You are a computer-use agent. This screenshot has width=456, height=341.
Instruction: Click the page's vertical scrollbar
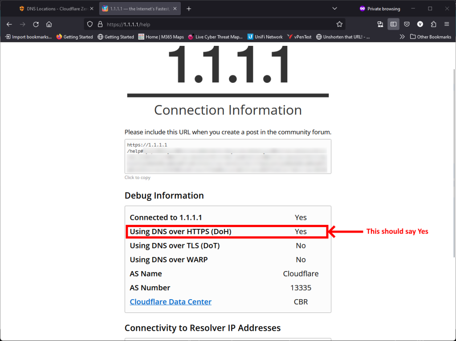click(454, 163)
